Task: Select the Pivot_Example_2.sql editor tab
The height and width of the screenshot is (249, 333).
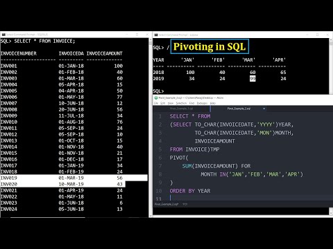Action: [239, 109]
